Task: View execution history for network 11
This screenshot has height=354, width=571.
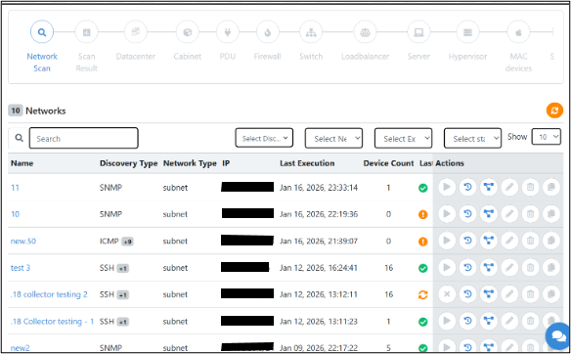Action: pyautogui.click(x=467, y=187)
